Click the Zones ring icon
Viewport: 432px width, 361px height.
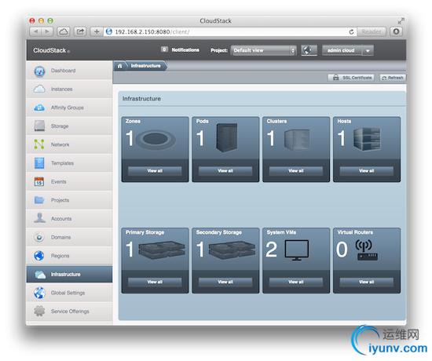click(x=156, y=139)
